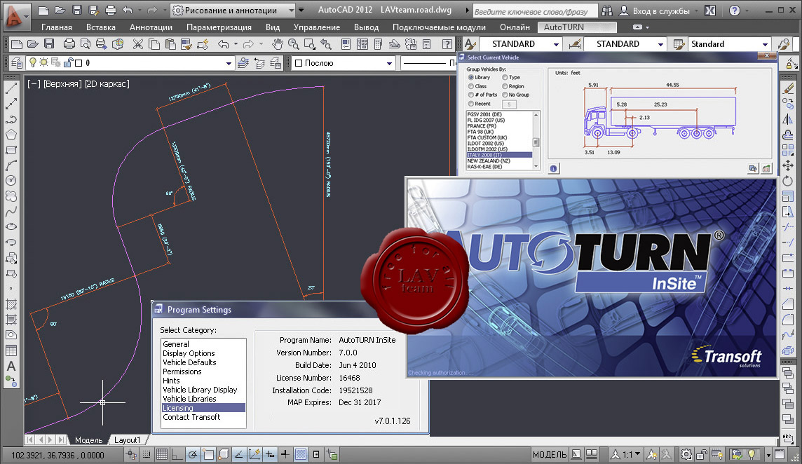Click the QuickCalc calculator icon
Viewport: 802px width, 464px height.
click(426, 44)
